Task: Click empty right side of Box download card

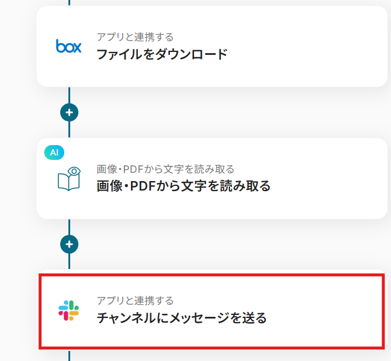Action: click(x=318, y=47)
